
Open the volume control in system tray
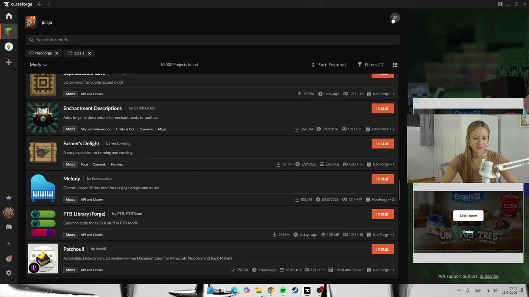[495, 291]
